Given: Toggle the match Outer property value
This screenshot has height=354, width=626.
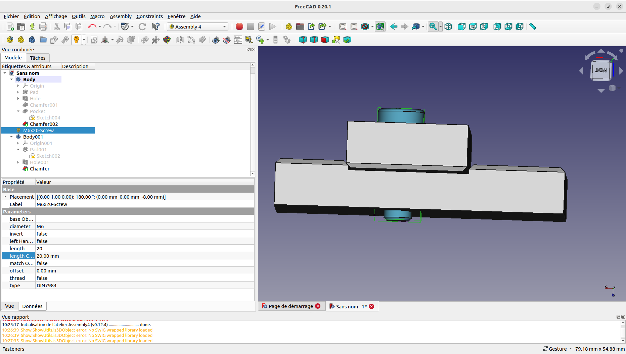Looking at the screenshot, I should tap(144, 263).
